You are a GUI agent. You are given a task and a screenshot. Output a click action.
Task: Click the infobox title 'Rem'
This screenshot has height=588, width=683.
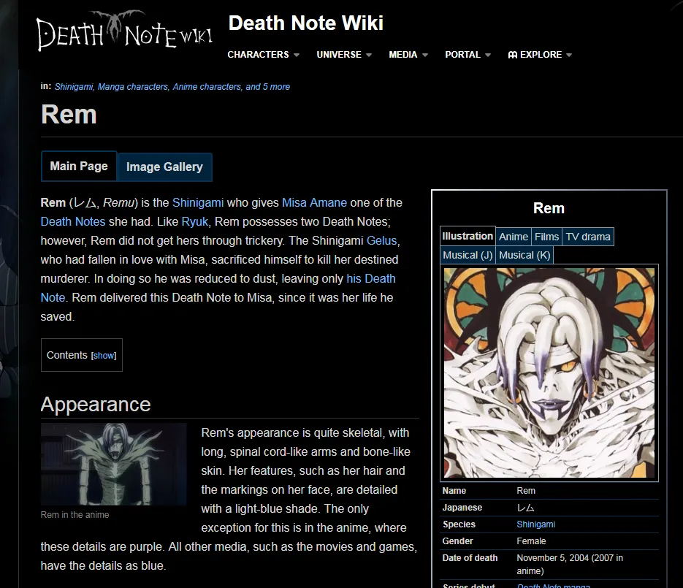click(549, 208)
